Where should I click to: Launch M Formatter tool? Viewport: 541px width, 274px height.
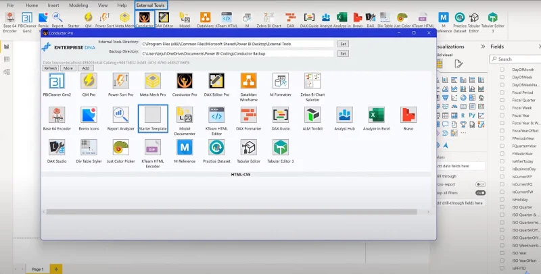click(281, 81)
